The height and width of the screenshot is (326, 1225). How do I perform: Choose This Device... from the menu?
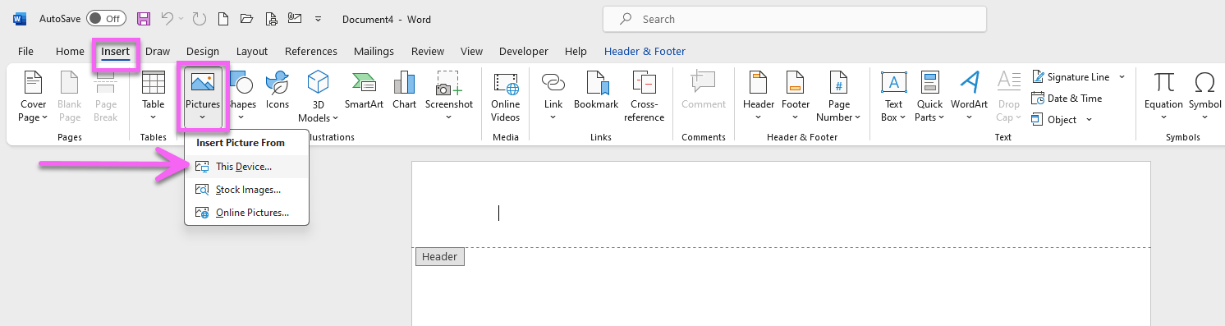point(247,167)
